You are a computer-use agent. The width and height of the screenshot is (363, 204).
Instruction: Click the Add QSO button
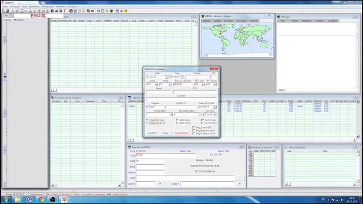[152, 133]
